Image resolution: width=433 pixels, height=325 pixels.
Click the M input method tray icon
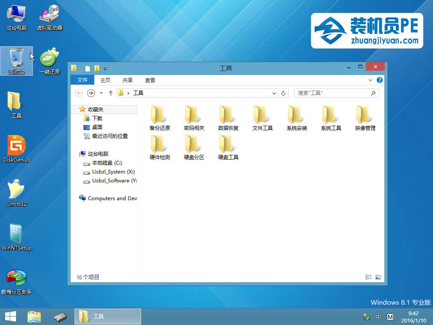pos(390,317)
